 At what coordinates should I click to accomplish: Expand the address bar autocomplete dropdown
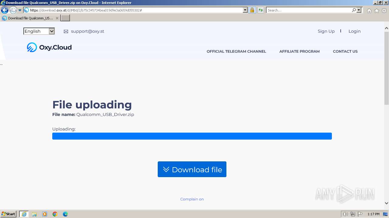tap(245, 10)
